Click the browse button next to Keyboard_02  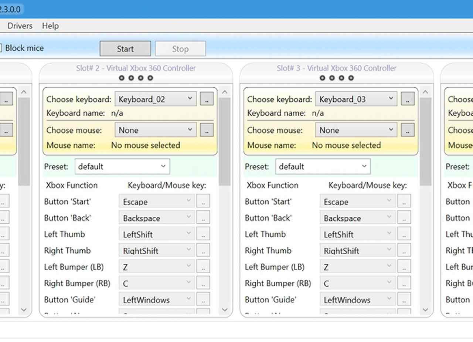point(207,99)
